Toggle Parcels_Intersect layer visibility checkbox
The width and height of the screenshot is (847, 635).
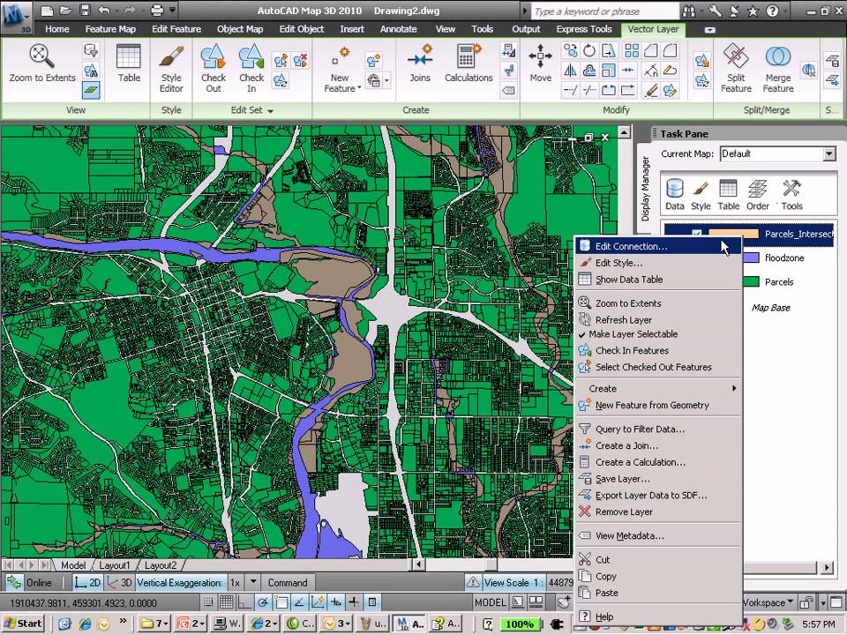pyautogui.click(x=697, y=234)
